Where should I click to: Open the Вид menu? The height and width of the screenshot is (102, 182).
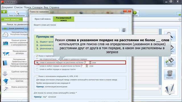pos(46,7)
